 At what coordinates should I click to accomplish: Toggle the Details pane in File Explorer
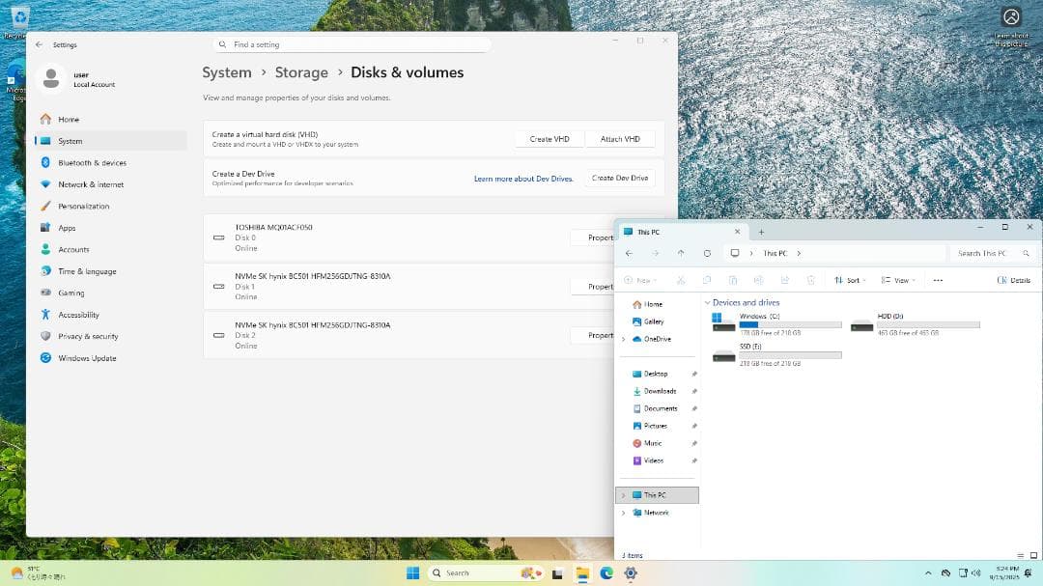click(1013, 280)
